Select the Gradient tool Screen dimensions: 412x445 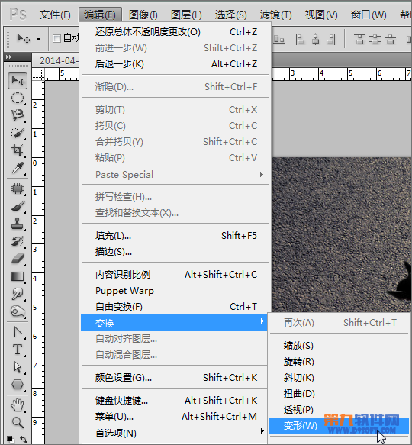18,276
